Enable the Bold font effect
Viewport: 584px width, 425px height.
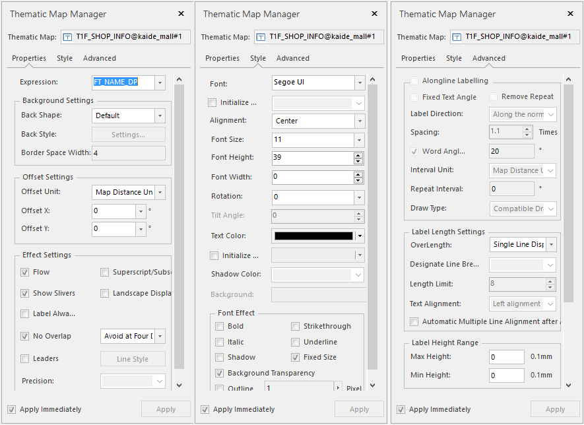pos(219,326)
